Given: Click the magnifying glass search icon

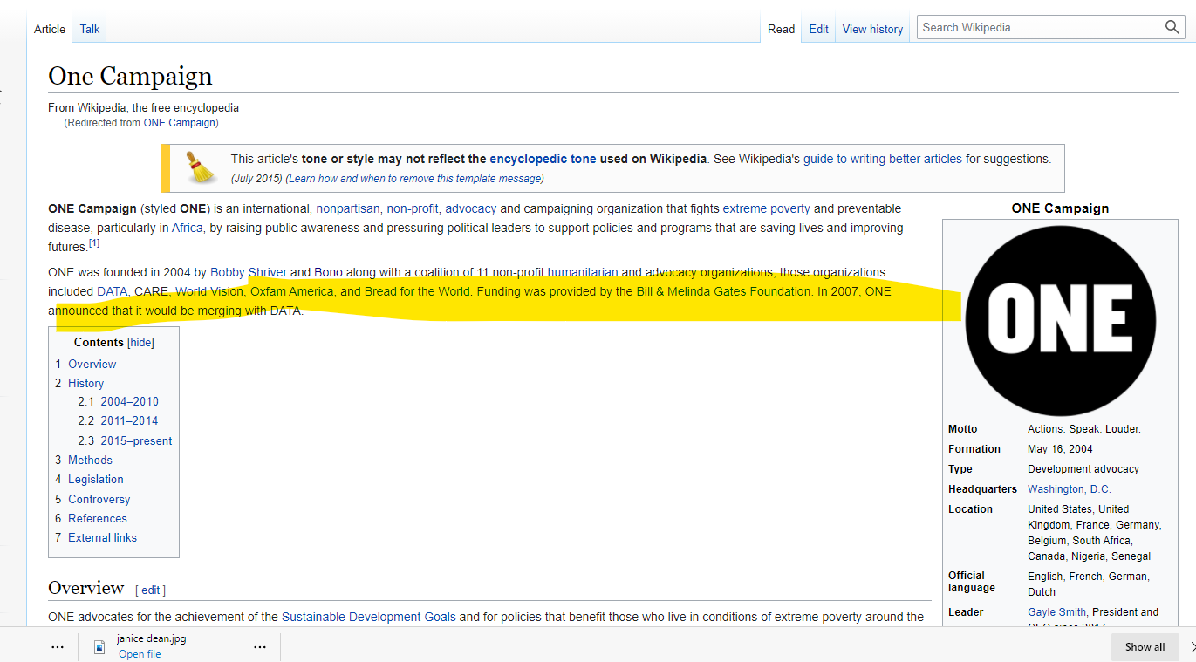Looking at the screenshot, I should 1172,27.
